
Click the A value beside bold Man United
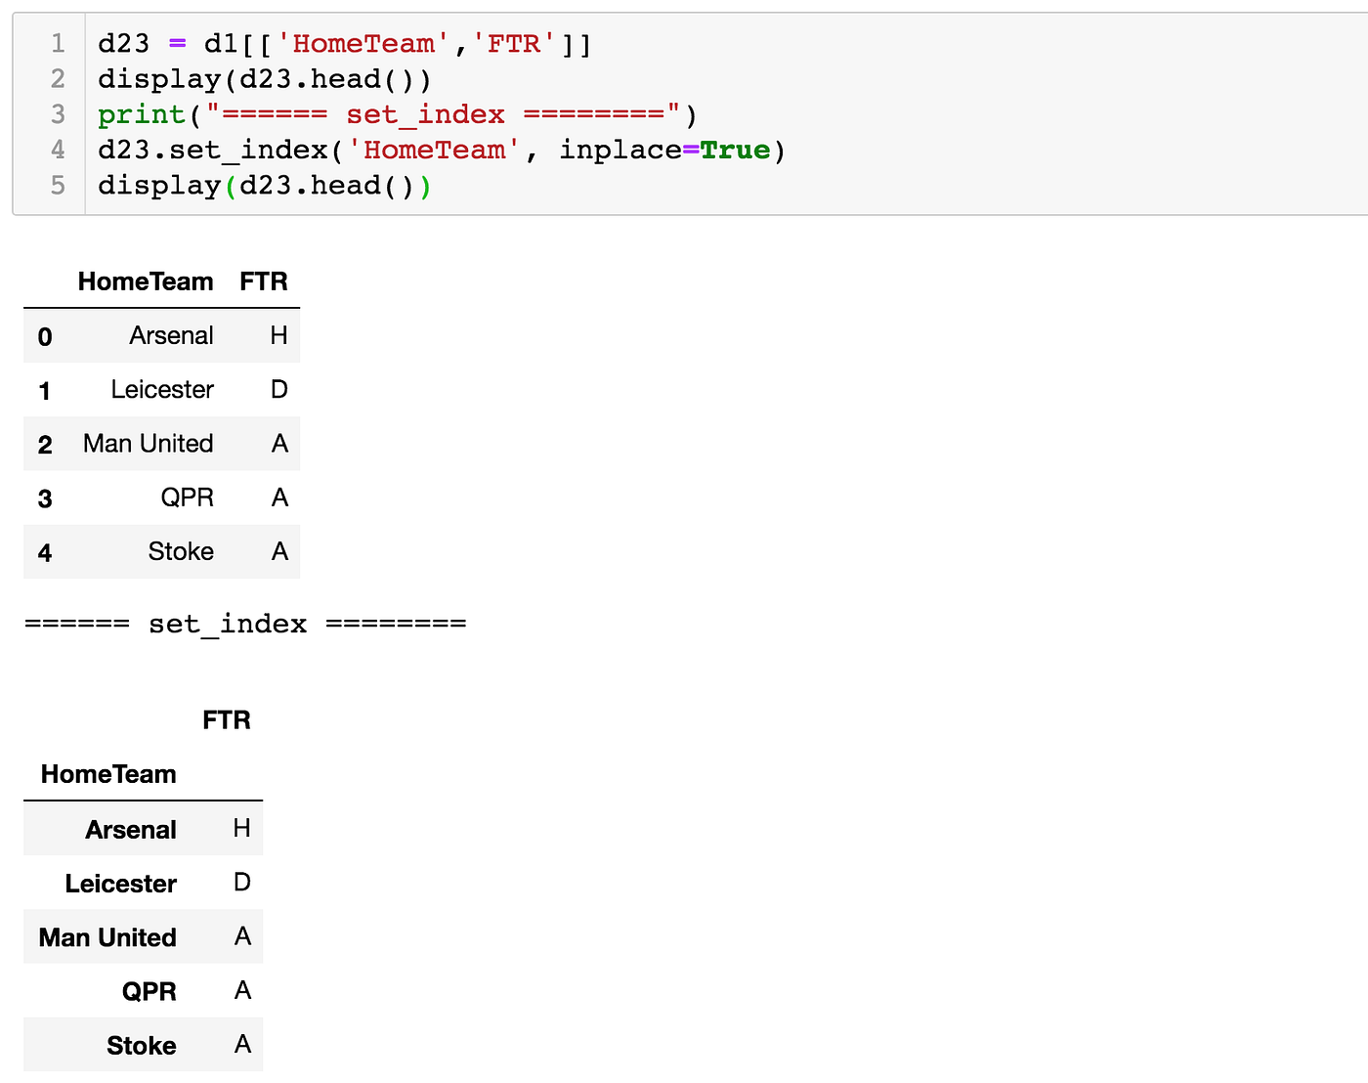[x=242, y=936]
